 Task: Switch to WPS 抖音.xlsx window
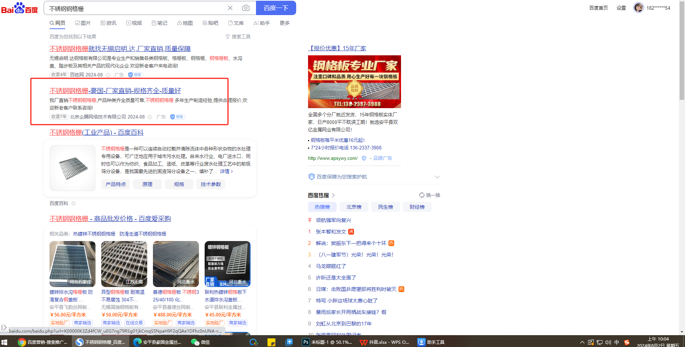pos(385,342)
